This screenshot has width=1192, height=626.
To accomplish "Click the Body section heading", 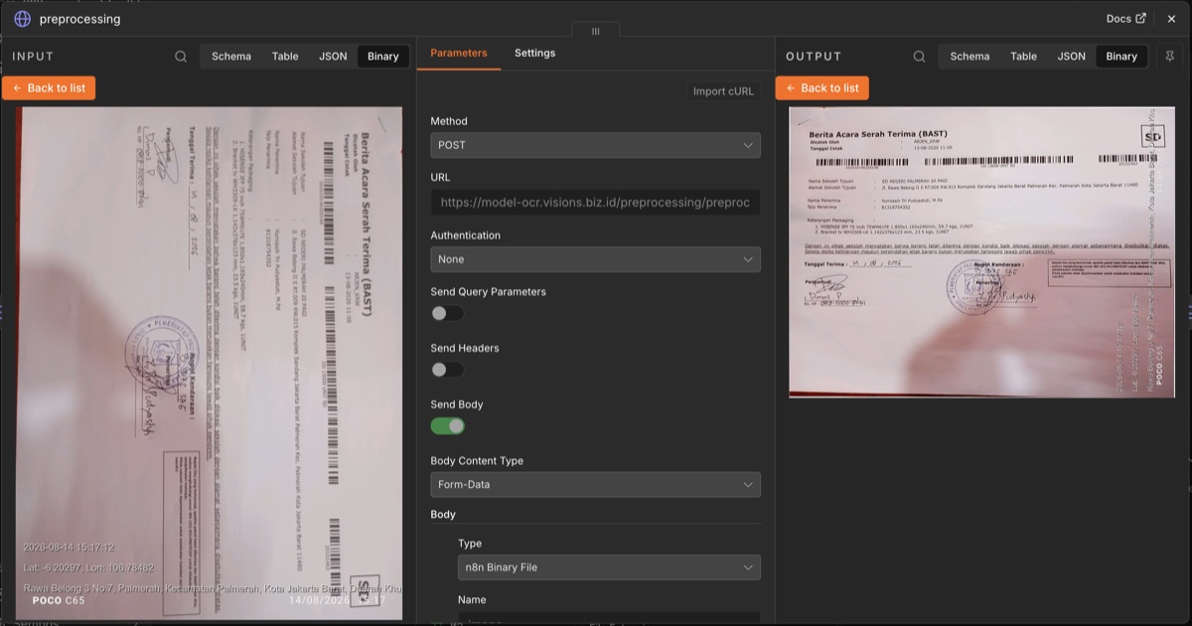I will pyautogui.click(x=443, y=515).
